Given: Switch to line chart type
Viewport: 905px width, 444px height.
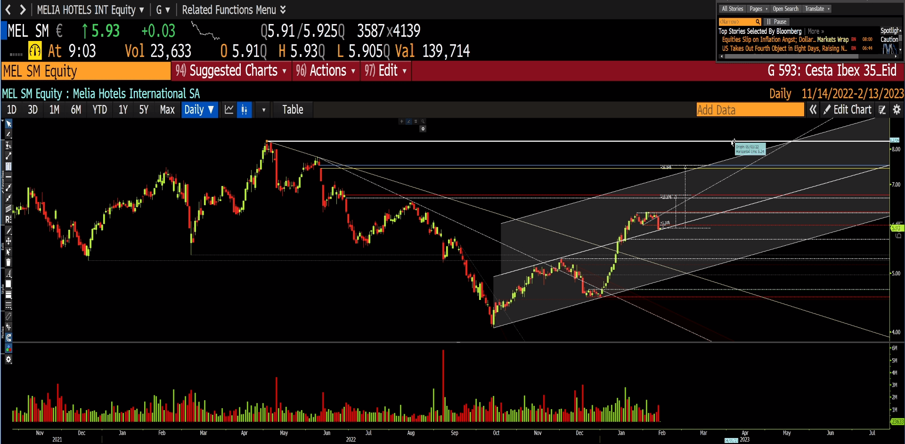Looking at the screenshot, I should (x=229, y=110).
